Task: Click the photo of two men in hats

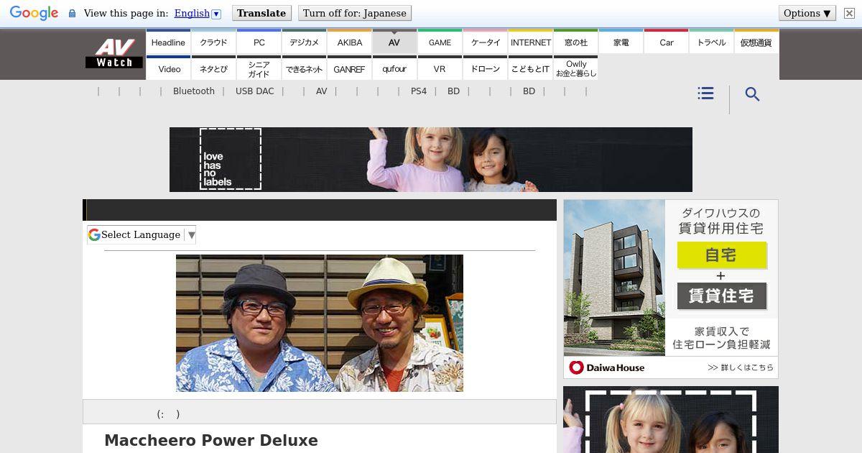Action: (320, 323)
